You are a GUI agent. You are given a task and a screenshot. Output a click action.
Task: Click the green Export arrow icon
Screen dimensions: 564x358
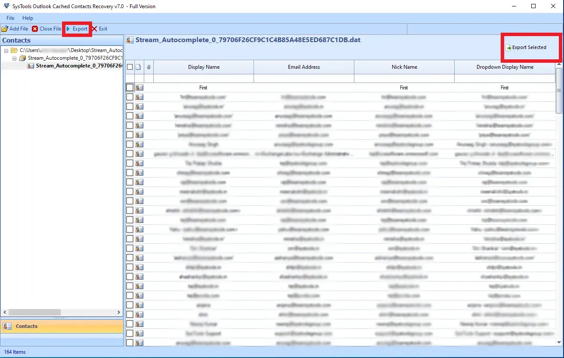tap(69, 29)
